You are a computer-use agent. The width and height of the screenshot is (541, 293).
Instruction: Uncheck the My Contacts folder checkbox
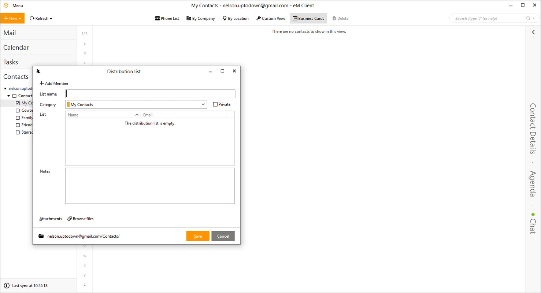pos(18,103)
